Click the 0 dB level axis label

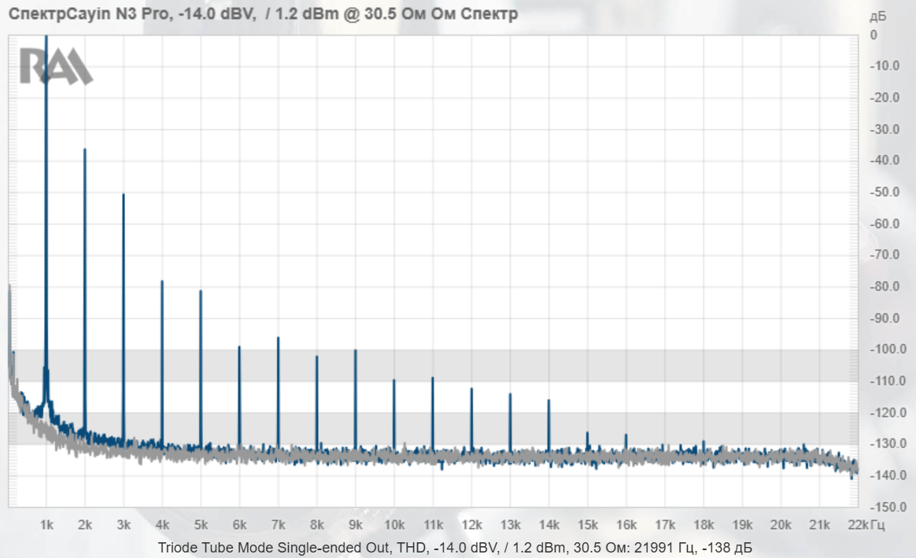click(874, 35)
